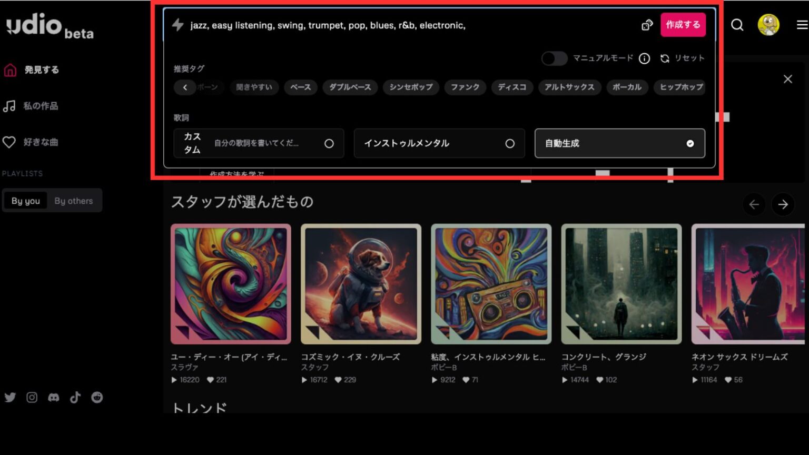Enable the マニュアルモード toggle
Image resolution: width=809 pixels, height=455 pixels.
pos(554,58)
